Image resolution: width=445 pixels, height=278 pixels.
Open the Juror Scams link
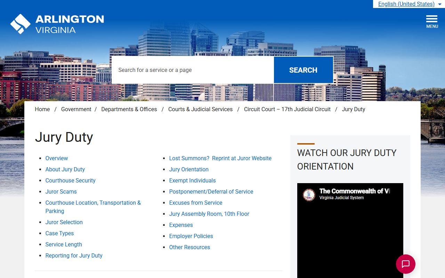pyautogui.click(x=61, y=191)
